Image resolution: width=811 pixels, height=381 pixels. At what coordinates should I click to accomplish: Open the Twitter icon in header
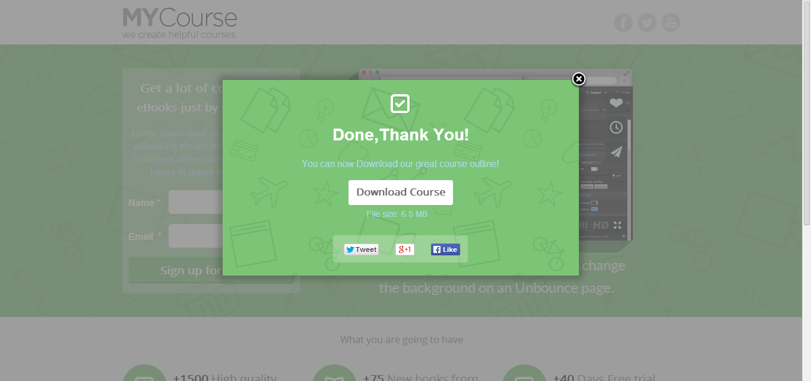coord(647,23)
